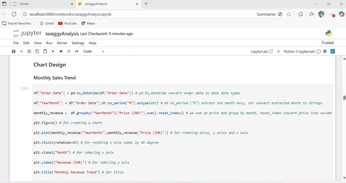Open the Run menu
This screenshot has height=183, width=346.
point(49,43)
